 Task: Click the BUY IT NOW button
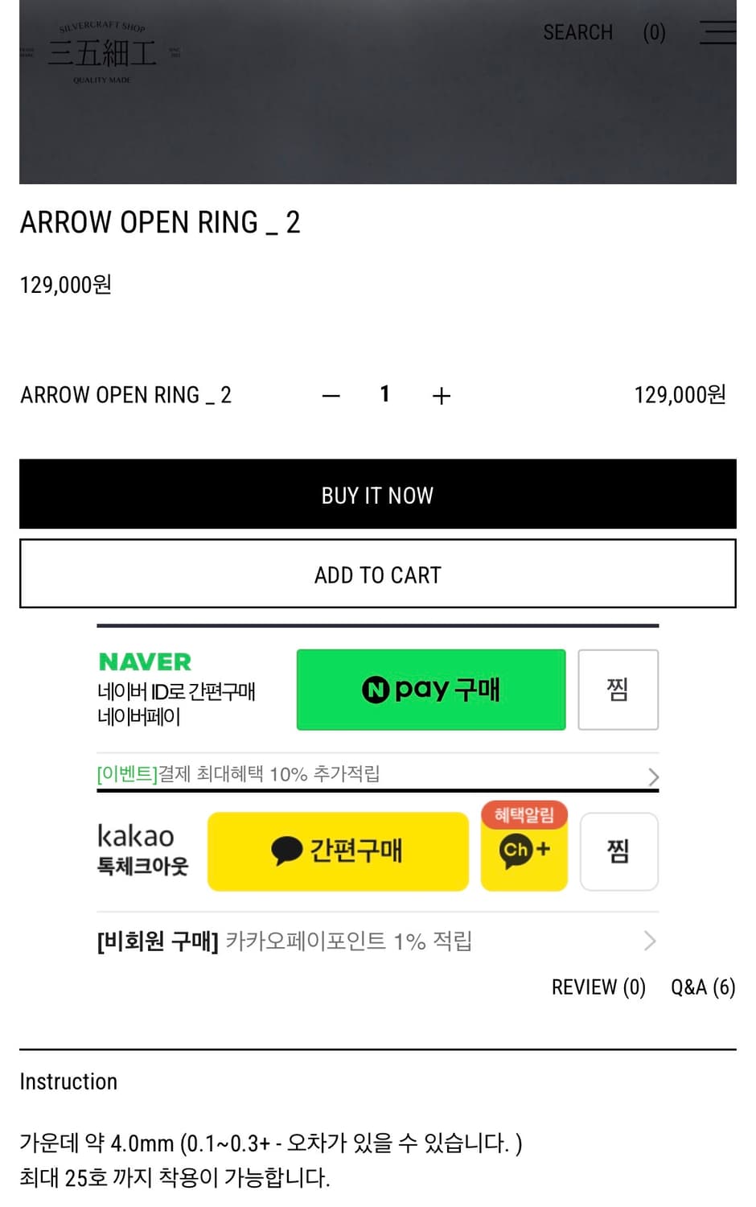(378, 495)
